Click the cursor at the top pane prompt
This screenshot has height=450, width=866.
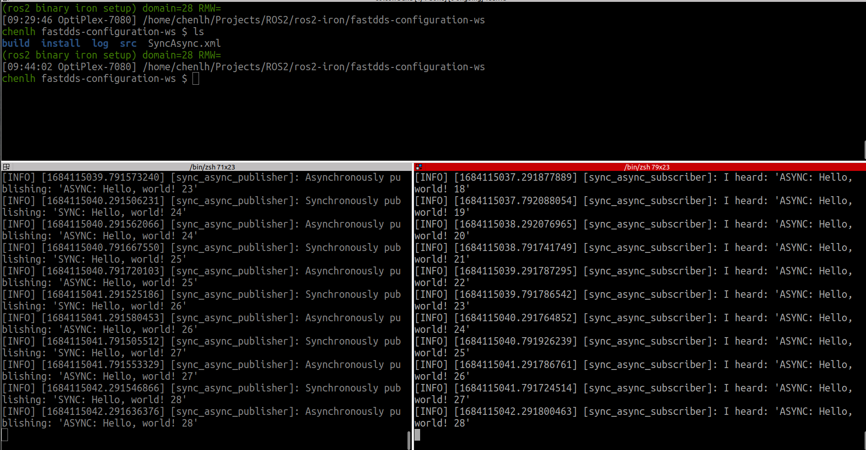click(x=196, y=79)
